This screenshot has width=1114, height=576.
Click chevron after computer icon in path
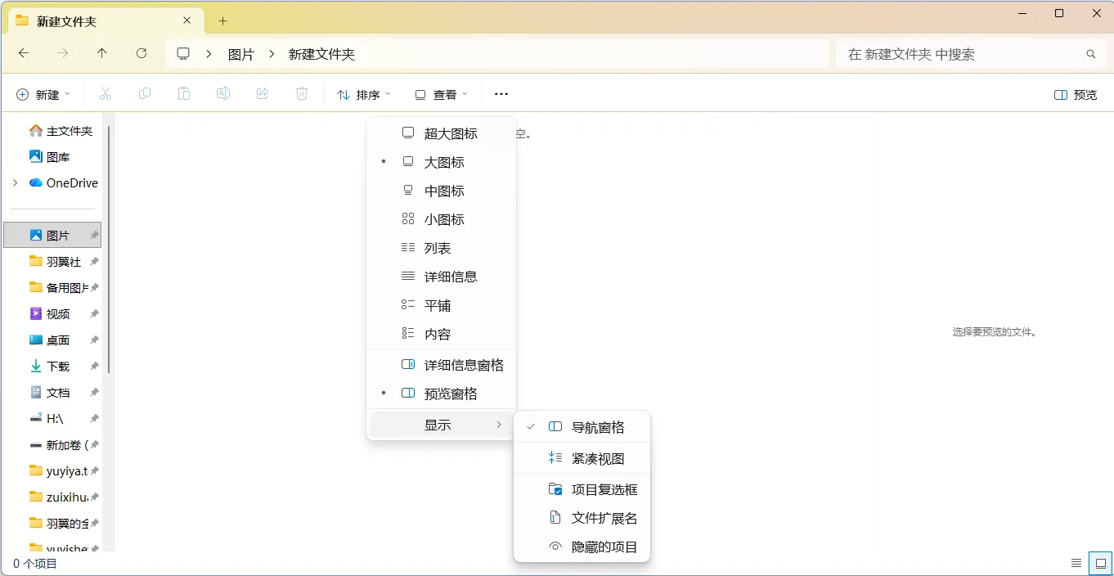click(209, 54)
